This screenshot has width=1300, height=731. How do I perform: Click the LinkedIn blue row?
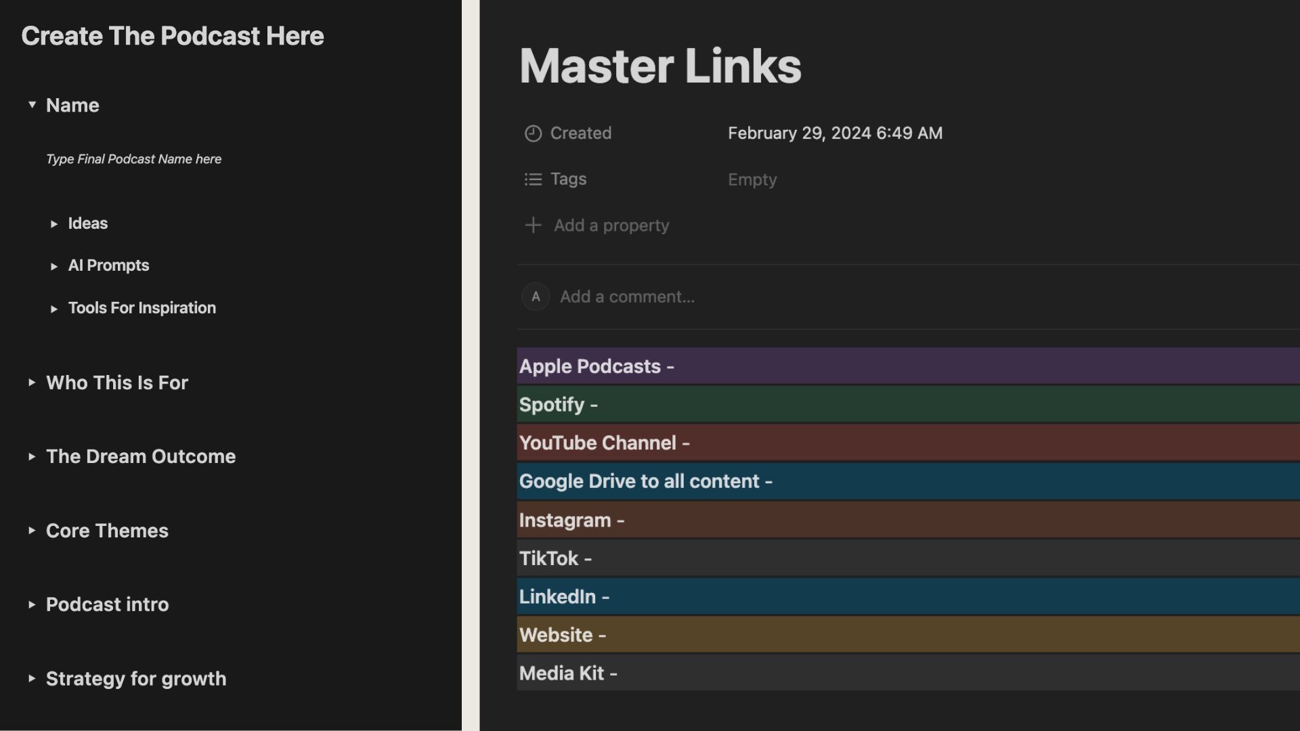908,596
